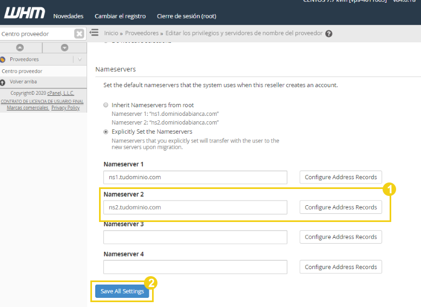Configure Address Records for Nameserver 4

(x=341, y=267)
